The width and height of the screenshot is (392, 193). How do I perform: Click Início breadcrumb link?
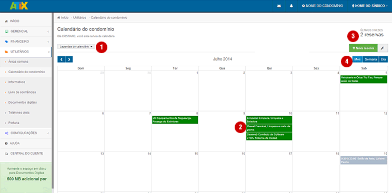65,17
